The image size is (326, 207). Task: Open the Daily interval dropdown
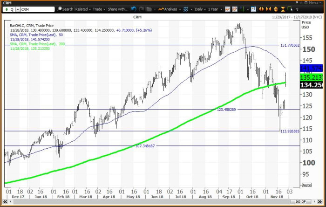[200, 9]
